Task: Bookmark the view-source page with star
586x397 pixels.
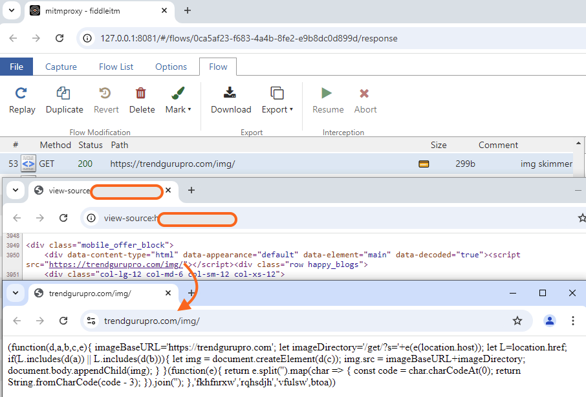Action: (x=581, y=218)
